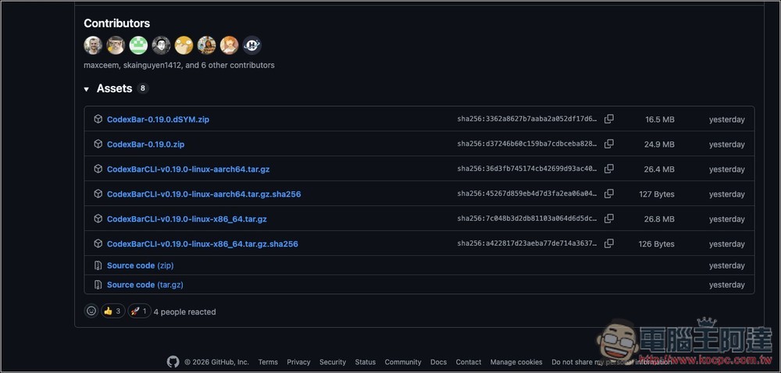Download Source code (zip)
This screenshot has height=373, width=781.
click(140, 266)
